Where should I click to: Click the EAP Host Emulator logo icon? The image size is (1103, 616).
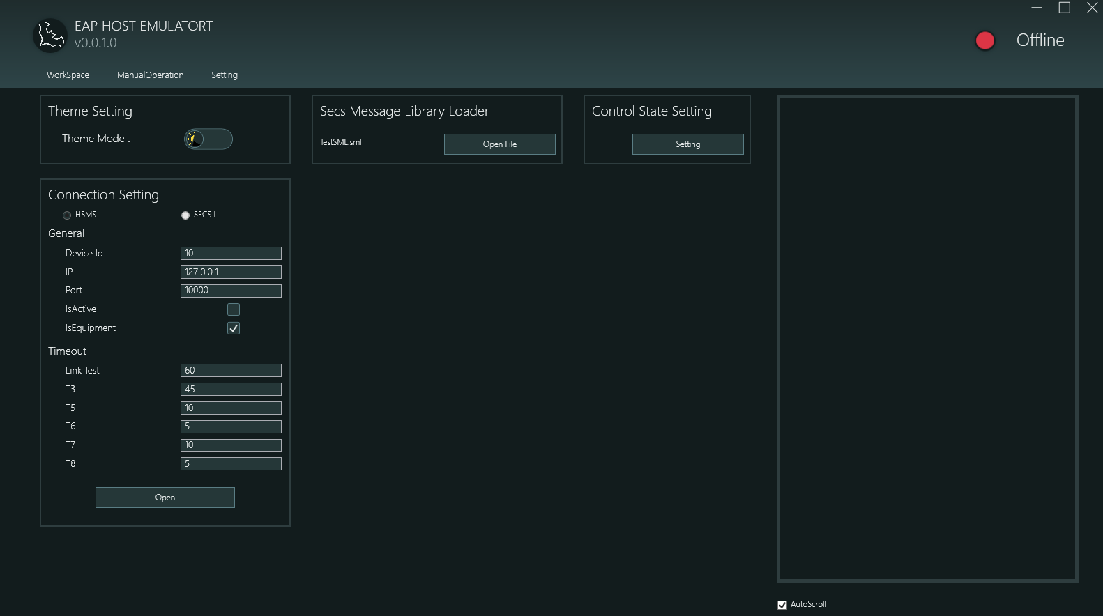50,36
